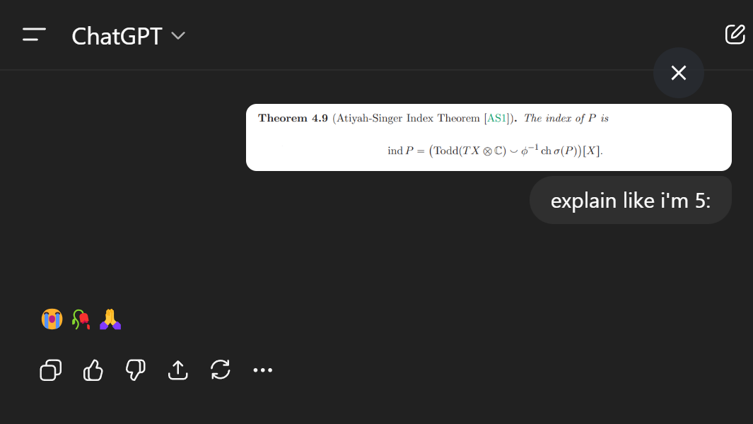The width and height of the screenshot is (753, 424).
Task: Give the response a thumbs down
Action: pos(135,370)
